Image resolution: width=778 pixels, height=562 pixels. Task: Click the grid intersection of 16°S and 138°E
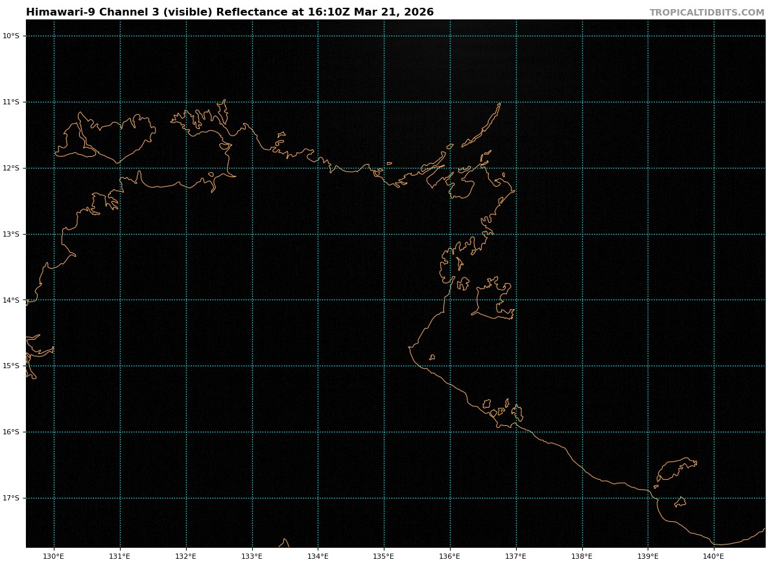coord(582,432)
